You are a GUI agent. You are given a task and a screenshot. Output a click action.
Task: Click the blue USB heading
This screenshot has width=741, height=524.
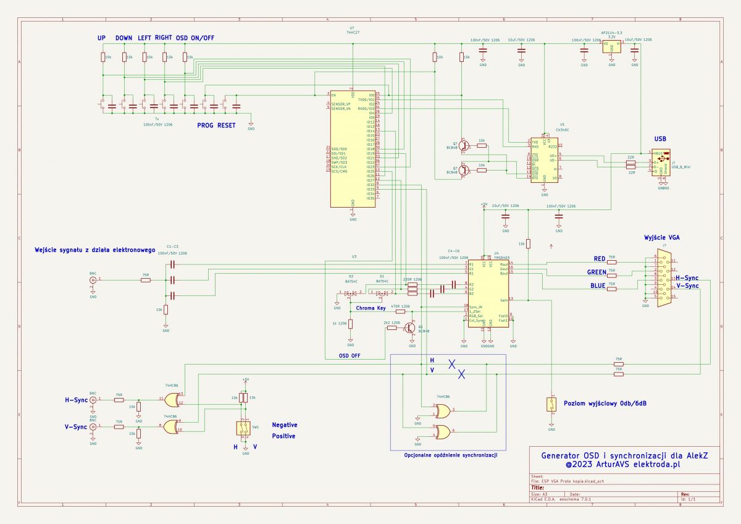[660, 140]
